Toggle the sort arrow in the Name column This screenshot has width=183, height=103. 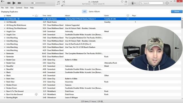(x=33, y=16)
